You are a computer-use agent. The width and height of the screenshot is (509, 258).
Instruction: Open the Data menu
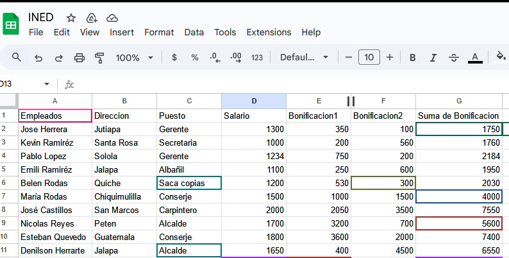pyautogui.click(x=194, y=32)
